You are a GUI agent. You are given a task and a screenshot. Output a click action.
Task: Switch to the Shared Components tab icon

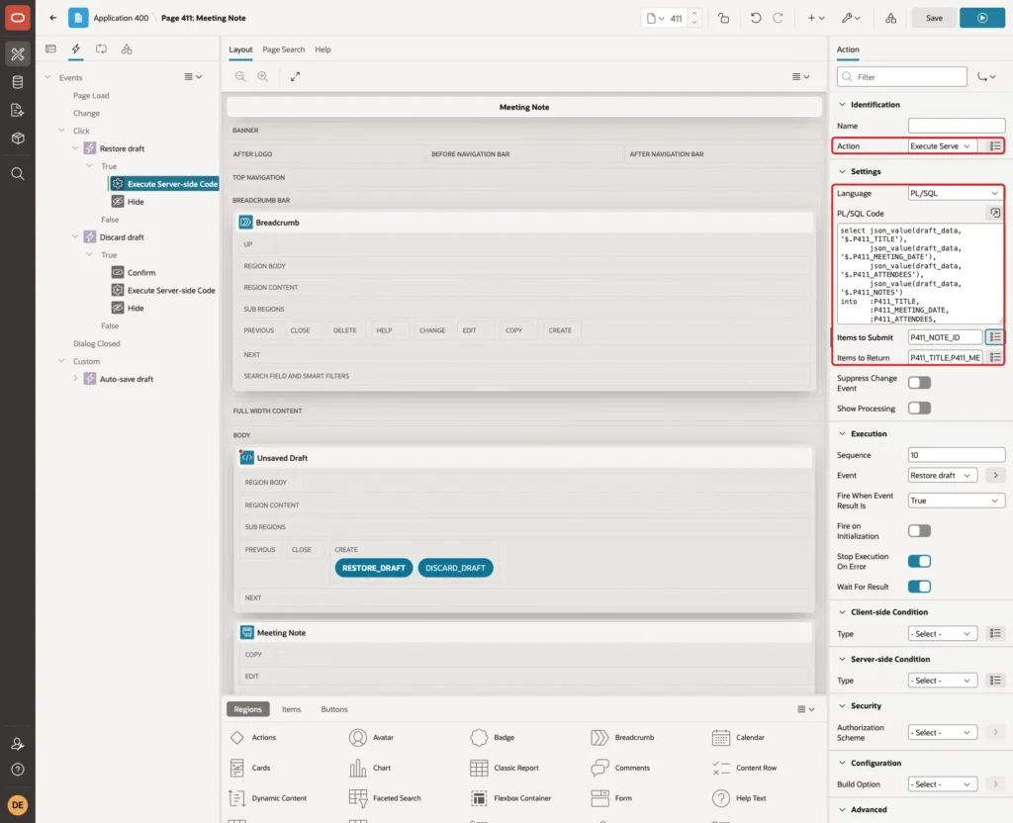[x=127, y=49]
